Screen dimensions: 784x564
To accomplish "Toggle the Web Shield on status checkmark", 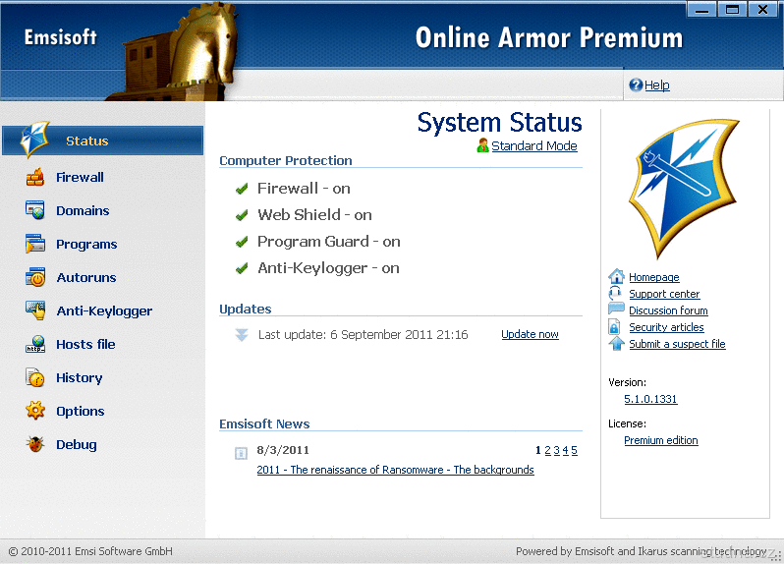I will pyautogui.click(x=242, y=215).
